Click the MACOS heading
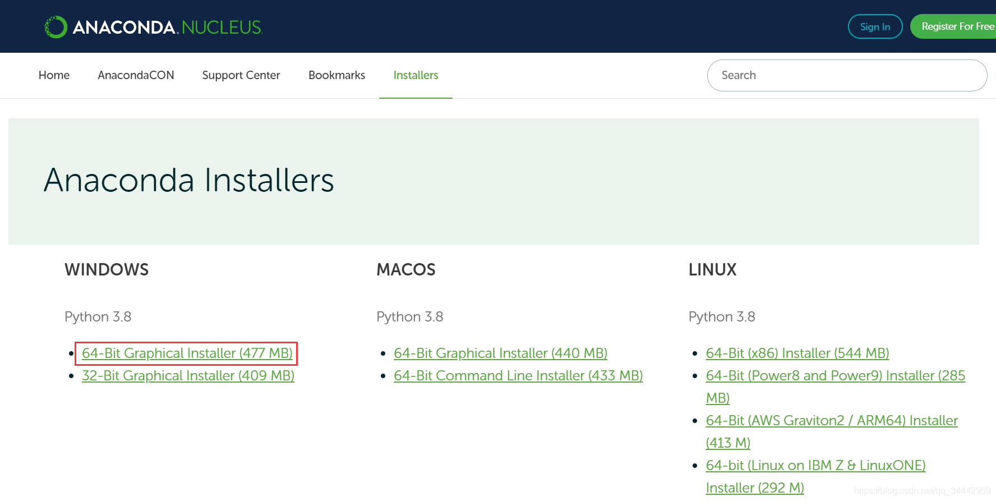The image size is (996, 501). [406, 270]
